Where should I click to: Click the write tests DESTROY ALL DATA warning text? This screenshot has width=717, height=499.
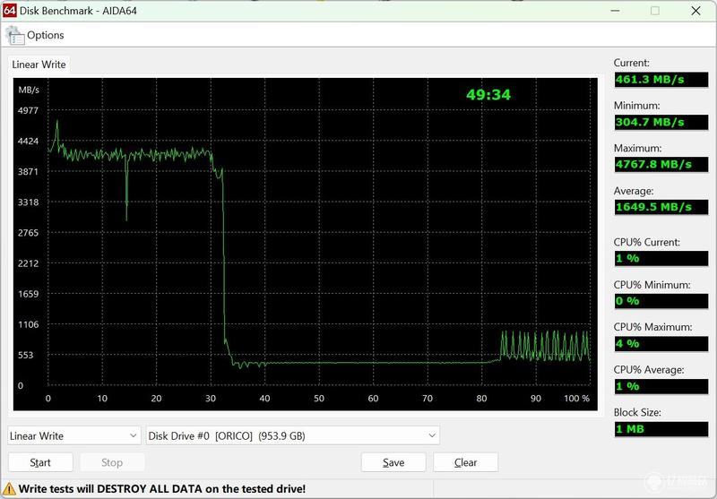coord(162,489)
